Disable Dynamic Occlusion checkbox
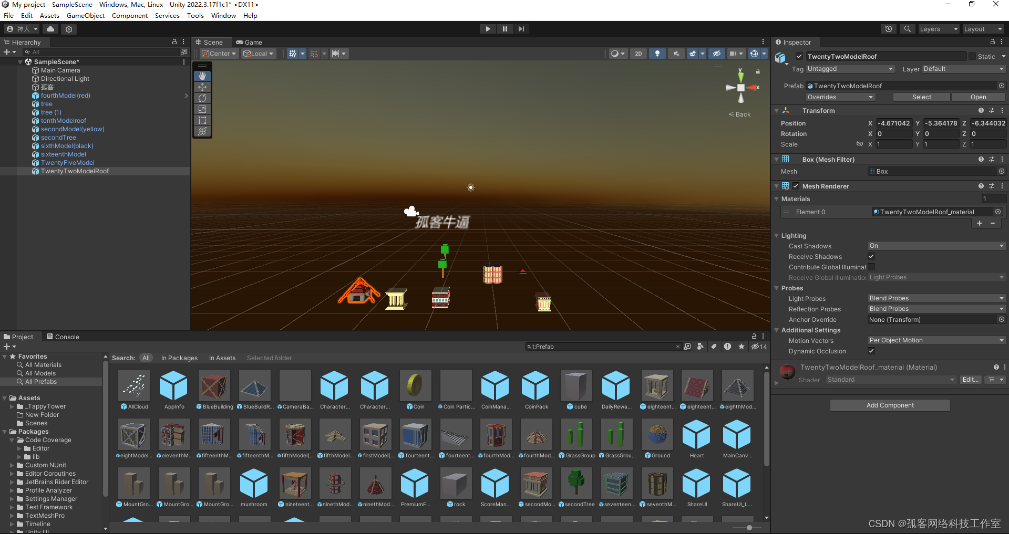This screenshot has width=1009, height=534. [x=871, y=351]
